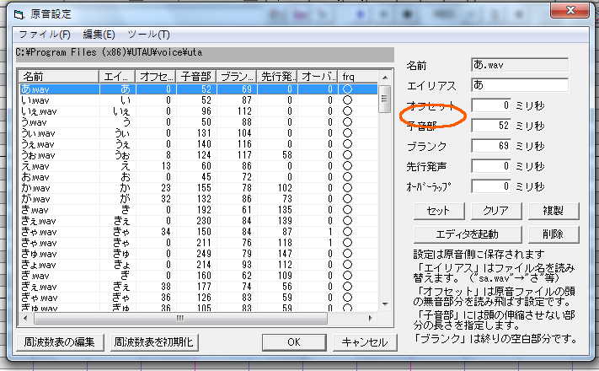Screen dimensions: 599x371
Task: Select the お.wav row
Action: point(198,177)
